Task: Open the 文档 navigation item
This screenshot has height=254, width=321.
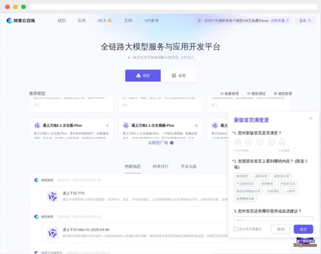Action: click(128, 20)
